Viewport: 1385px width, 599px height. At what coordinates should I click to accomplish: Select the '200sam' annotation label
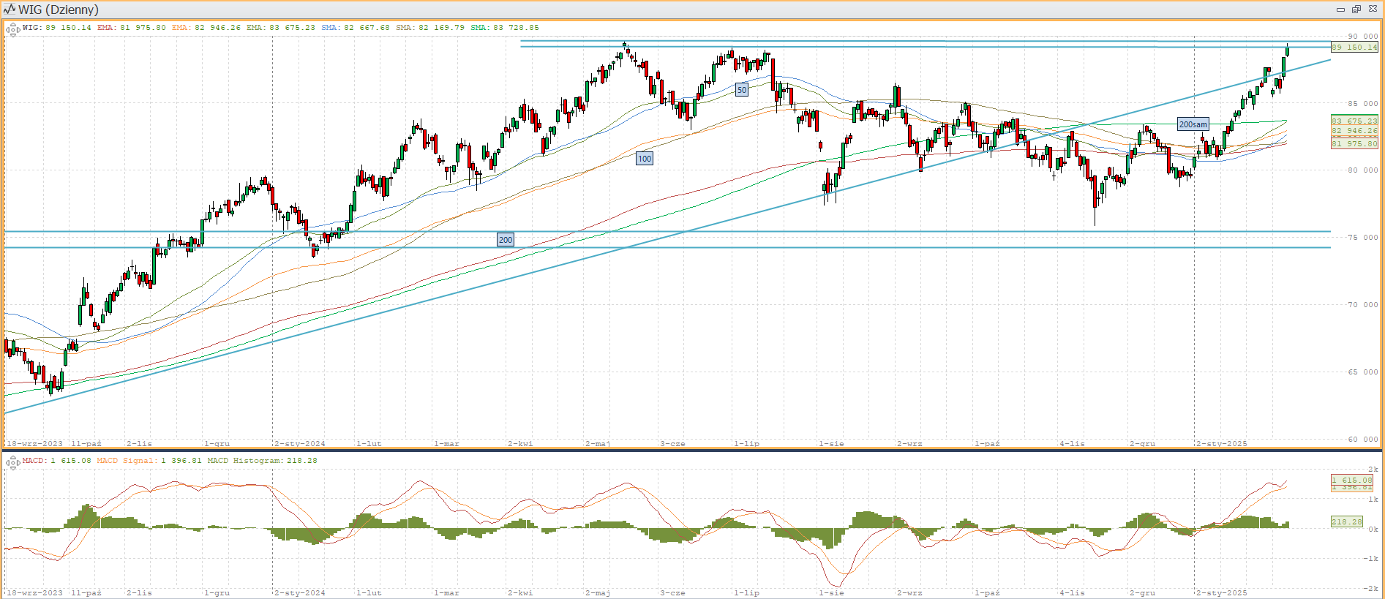1193,124
